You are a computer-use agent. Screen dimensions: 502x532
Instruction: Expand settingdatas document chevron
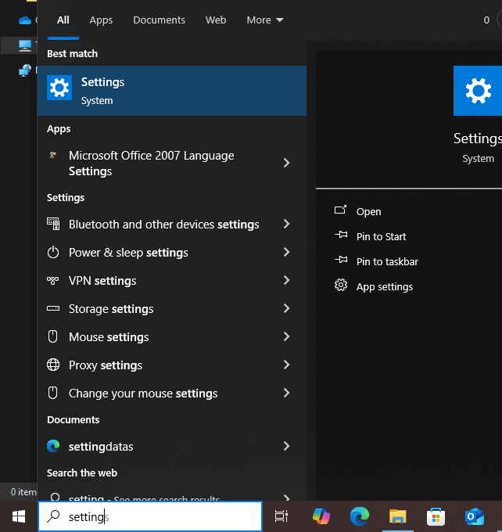click(287, 446)
